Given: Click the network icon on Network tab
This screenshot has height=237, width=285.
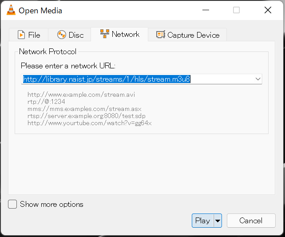Looking at the screenshot, I should [105, 34].
